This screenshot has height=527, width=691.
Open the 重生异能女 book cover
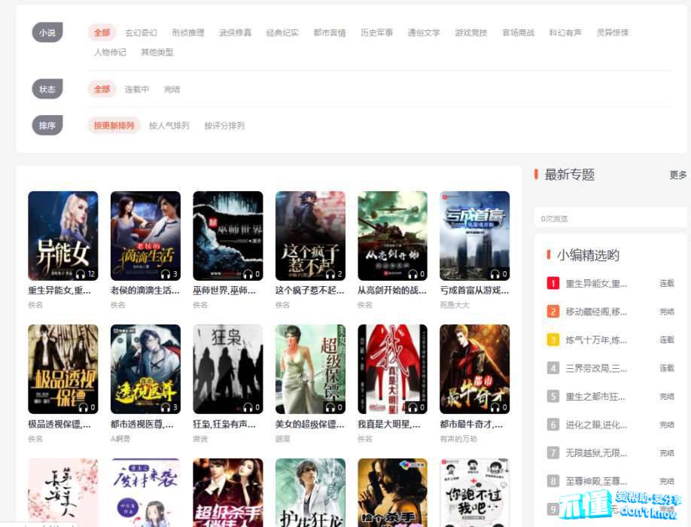[x=63, y=236]
